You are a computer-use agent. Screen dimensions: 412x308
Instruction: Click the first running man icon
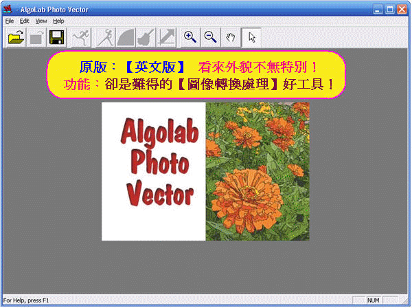[80, 37]
